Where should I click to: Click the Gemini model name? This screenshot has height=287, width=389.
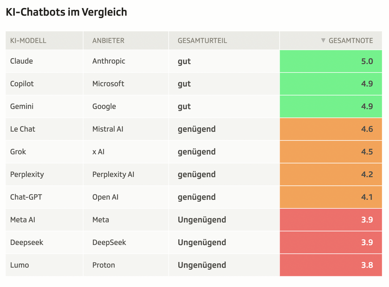coord(22,106)
